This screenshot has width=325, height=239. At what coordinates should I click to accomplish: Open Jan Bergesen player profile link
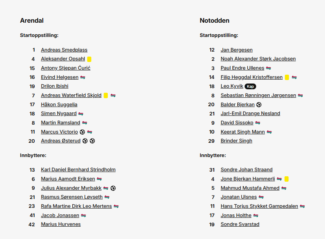pos(237,50)
